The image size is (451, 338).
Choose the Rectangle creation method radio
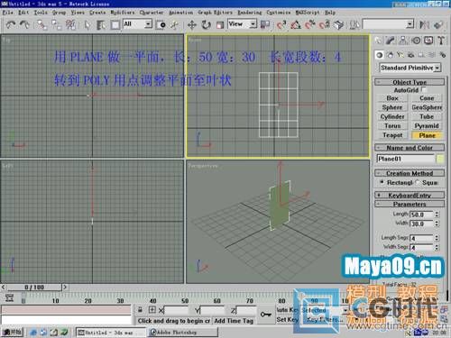point(382,182)
